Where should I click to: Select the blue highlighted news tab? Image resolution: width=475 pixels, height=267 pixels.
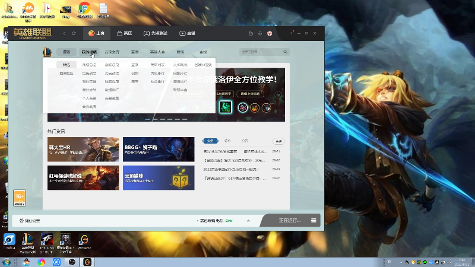[210, 141]
